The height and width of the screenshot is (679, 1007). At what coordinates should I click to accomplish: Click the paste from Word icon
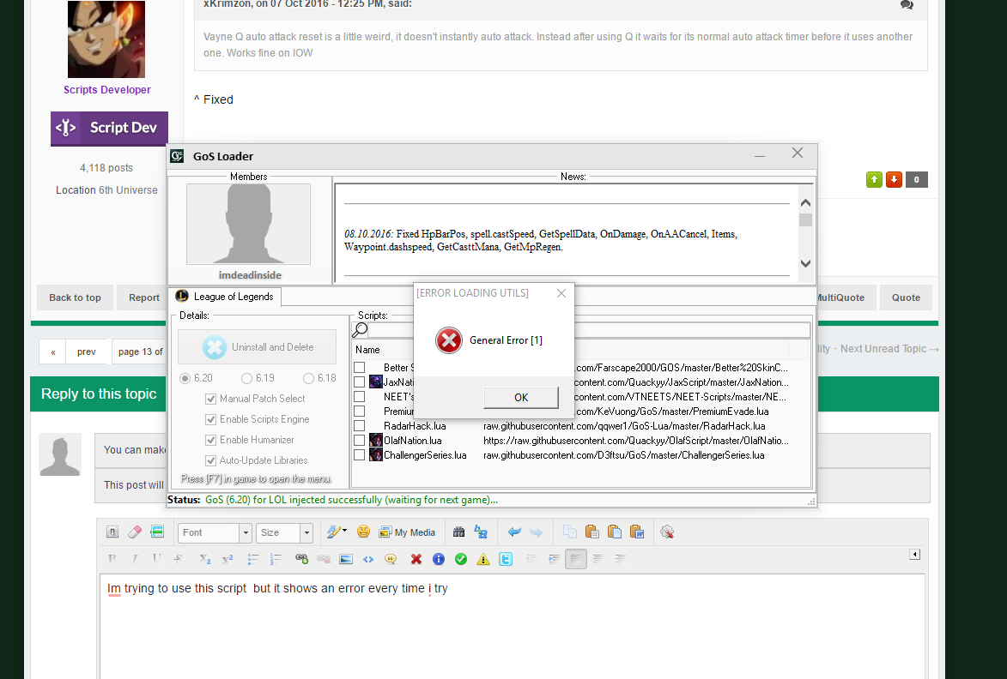[637, 532]
